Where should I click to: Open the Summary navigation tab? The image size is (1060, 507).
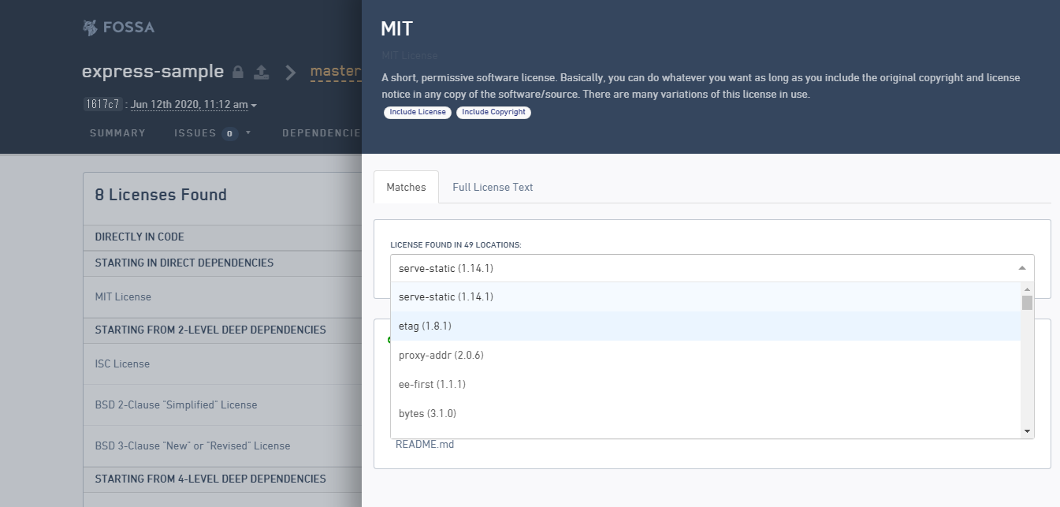[117, 133]
